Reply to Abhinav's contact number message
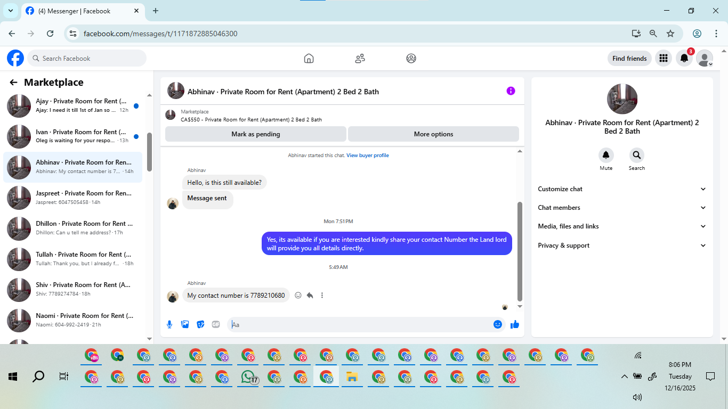This screenshot has height=409, width=728. pos(310,296)
